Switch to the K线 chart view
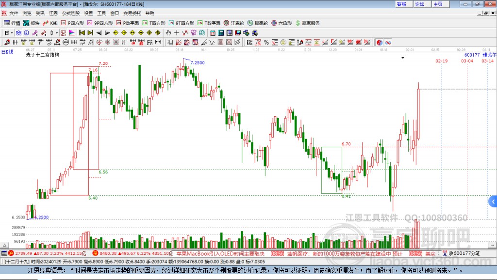Screen dimensions: 497x280 [50, 23]
